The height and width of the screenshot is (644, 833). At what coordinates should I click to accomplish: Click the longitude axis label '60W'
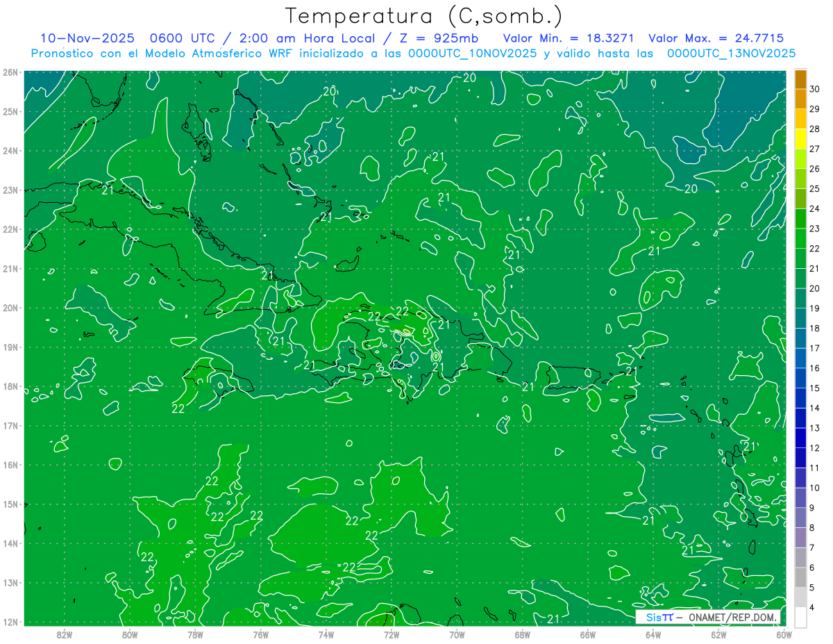coord(784,634)
